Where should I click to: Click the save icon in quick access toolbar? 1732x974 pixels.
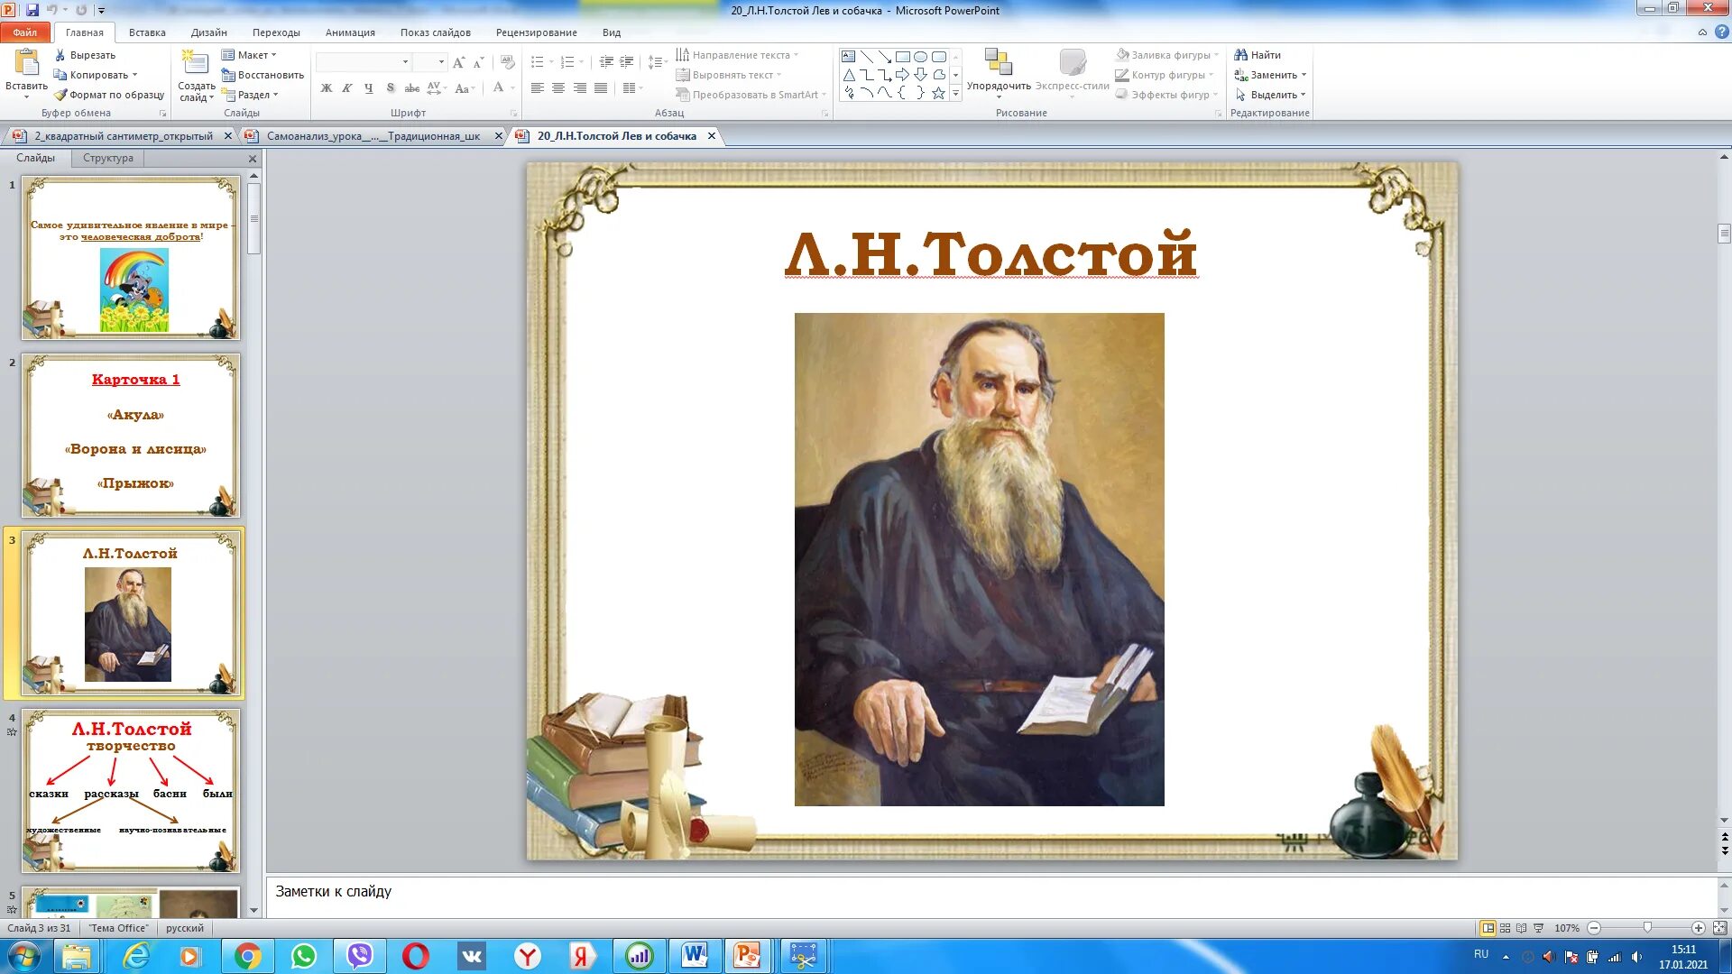coord(32,10)
